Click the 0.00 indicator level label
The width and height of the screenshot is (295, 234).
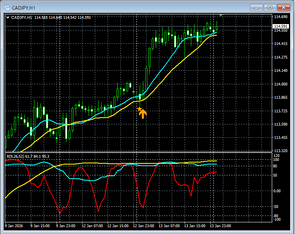(x=277, y=191)
